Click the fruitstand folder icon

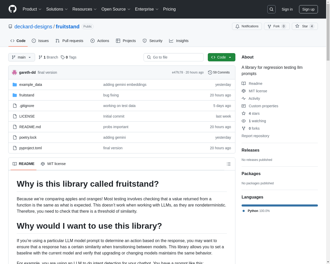click(15, 95)
